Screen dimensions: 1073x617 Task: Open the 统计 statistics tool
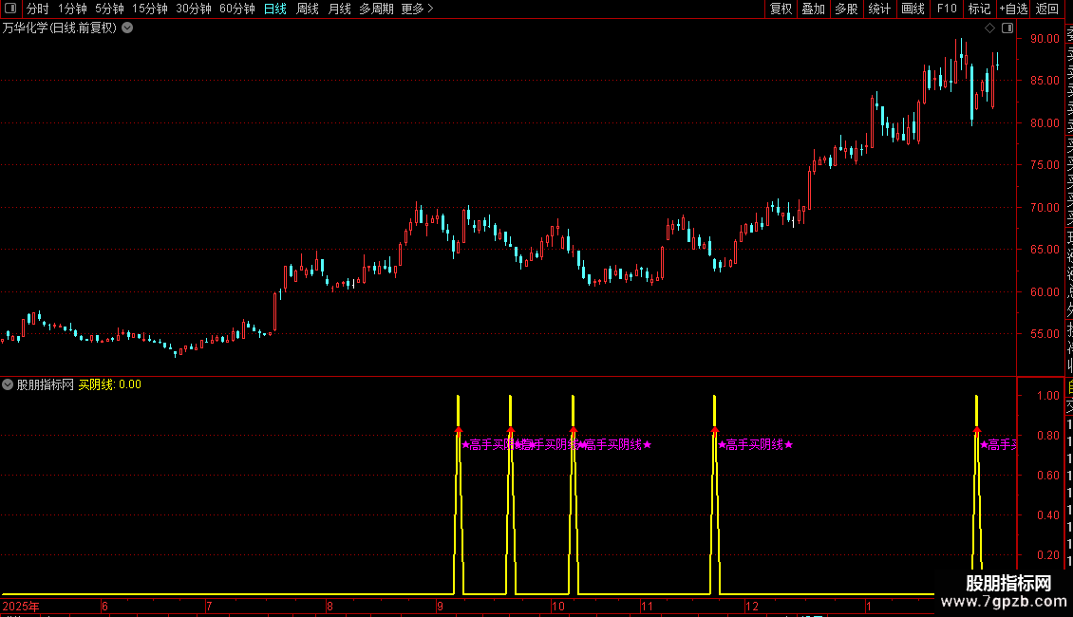[879, 9]
